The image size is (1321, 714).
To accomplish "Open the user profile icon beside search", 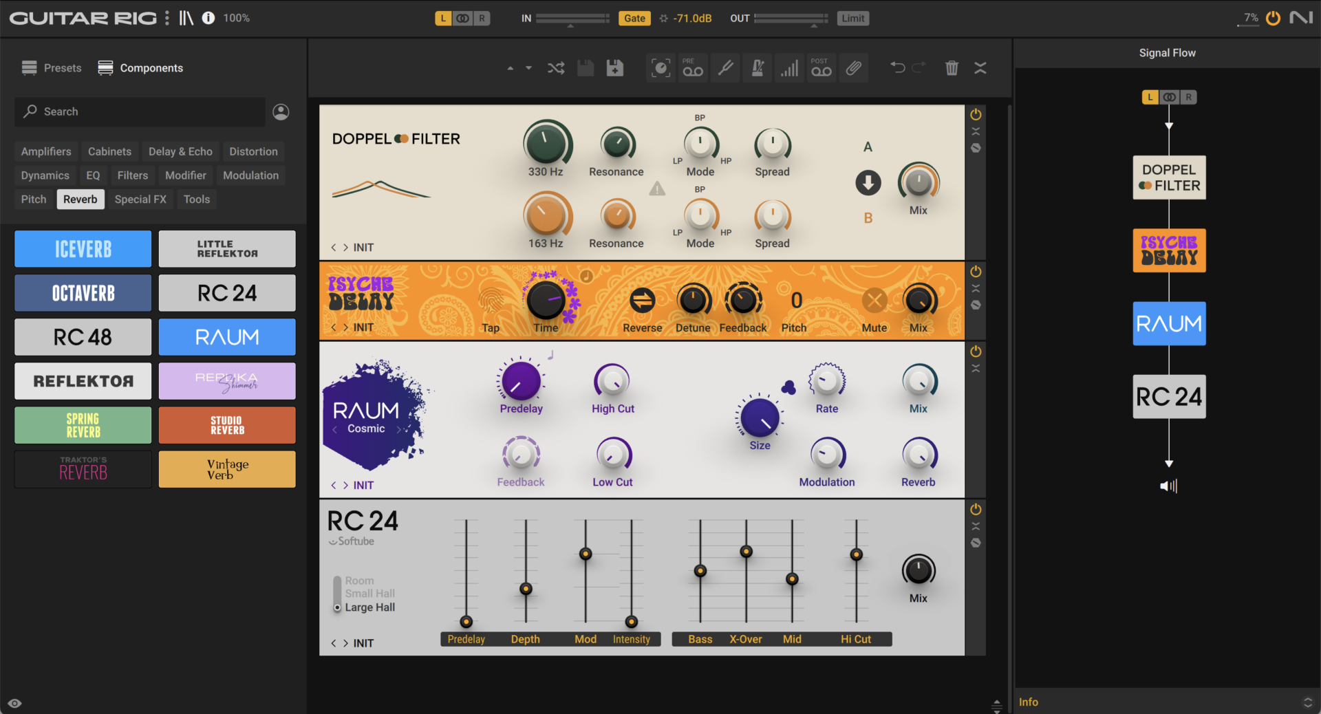I will click(x=281, y=111).
